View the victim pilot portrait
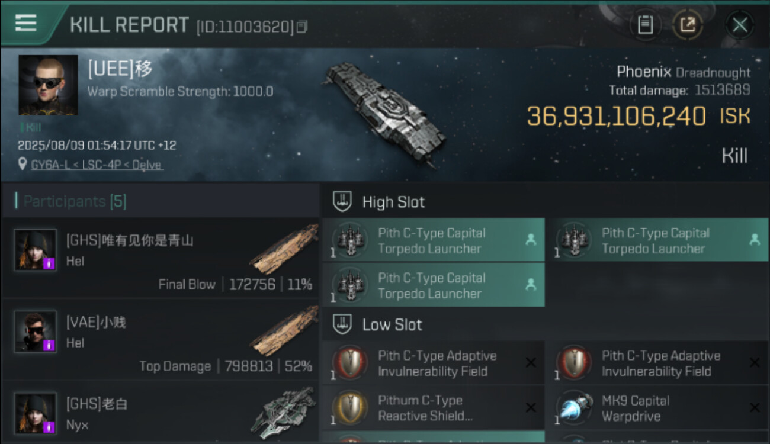 (48, 85)
